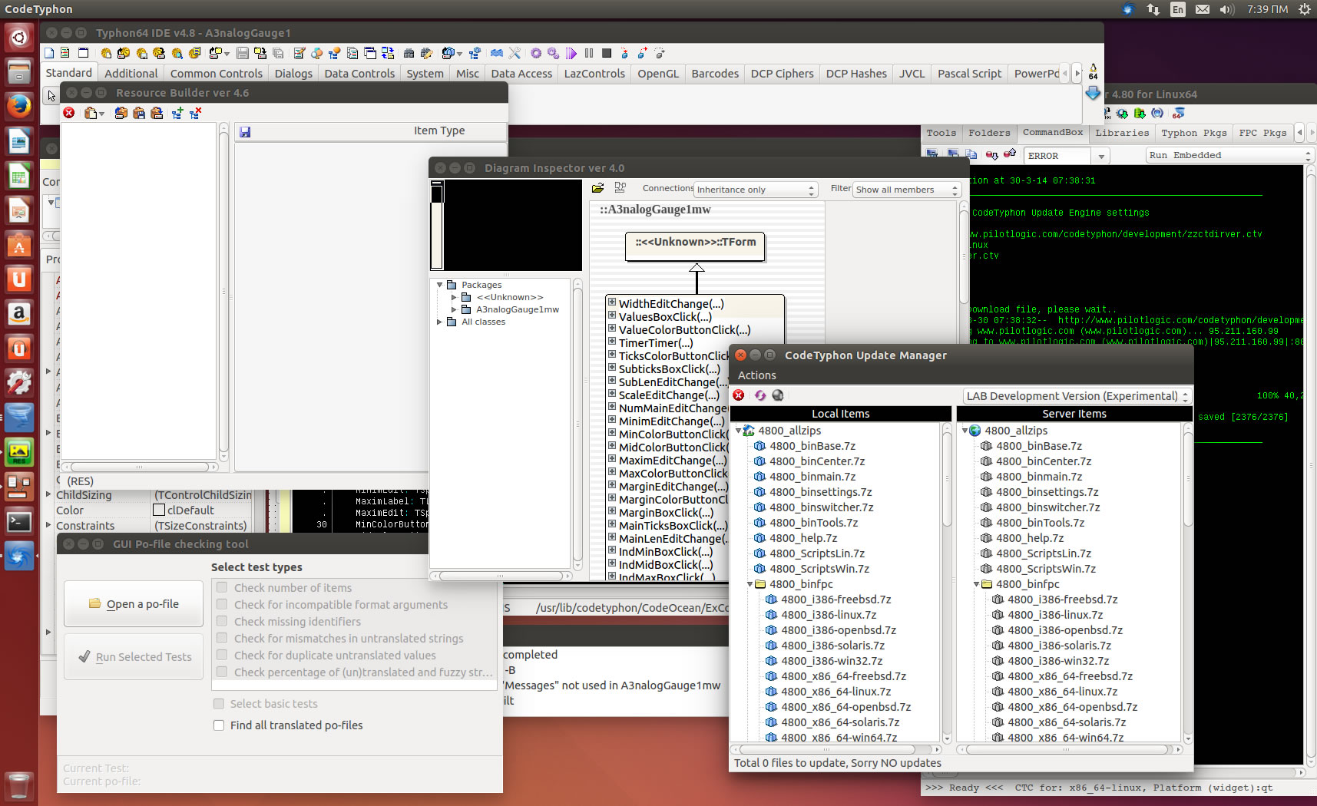Image resolution: width=1317 pixels, height=806 pixels.
Task: Enable the 'Check missing identifiers' checkbox
Action: click(x=222, y=621)
